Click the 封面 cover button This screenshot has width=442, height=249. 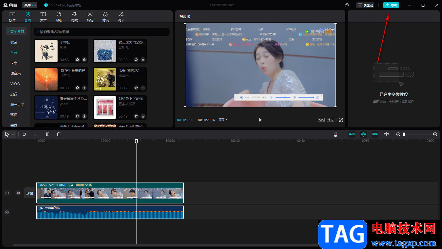[30, 193]
